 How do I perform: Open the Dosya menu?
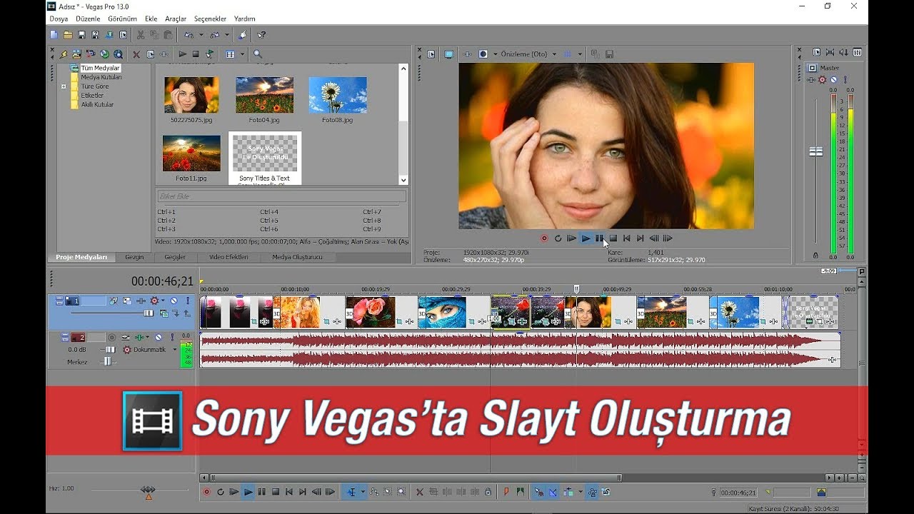click(x=59, y=19)
